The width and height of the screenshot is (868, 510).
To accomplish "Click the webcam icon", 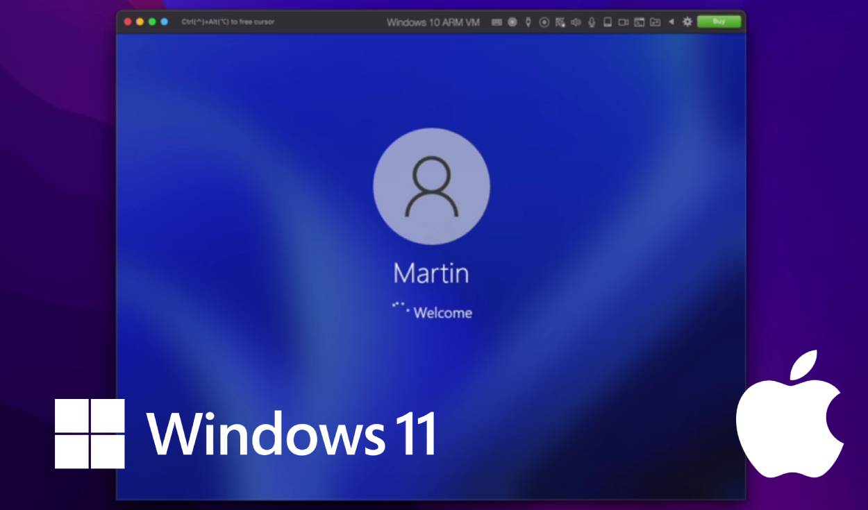I will pos(624,22).
